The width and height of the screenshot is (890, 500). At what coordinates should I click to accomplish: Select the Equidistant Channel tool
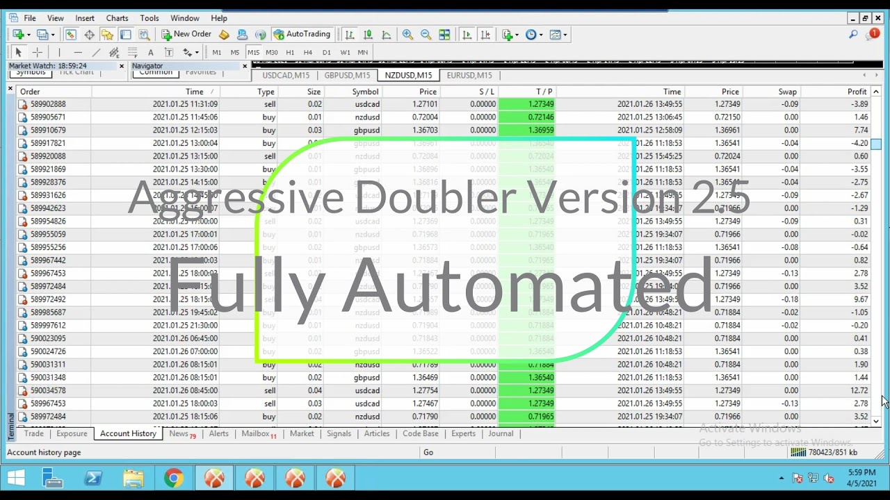tap(114, 52)
